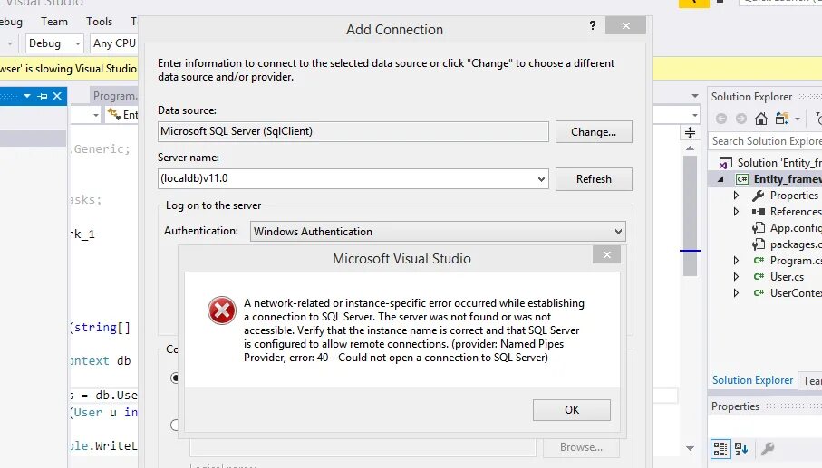Image resolution: width=822 pixels, height=468 pixels.
Task: Click the Solution Explorer Home icon
Action: pos(760,119)
